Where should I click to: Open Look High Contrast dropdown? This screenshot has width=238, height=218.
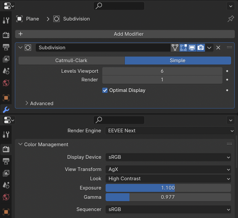pyautogui.click(x=168, y=179)
